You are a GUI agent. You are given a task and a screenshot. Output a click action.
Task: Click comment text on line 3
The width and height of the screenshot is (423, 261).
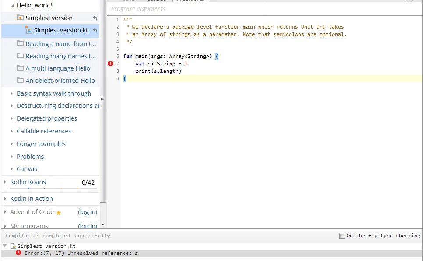(x=236, y=34)
